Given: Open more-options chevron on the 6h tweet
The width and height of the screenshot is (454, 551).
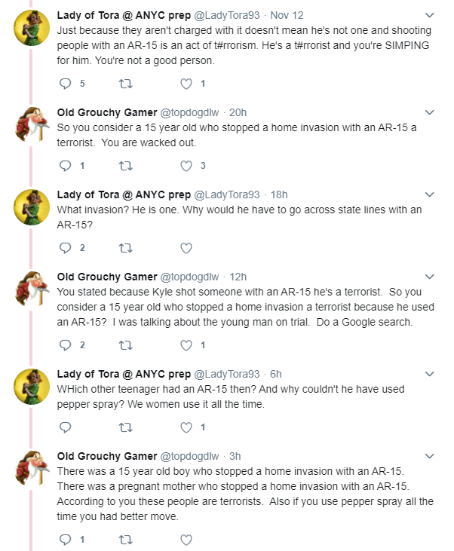Looking at the screenshot, I should point(430,374).
